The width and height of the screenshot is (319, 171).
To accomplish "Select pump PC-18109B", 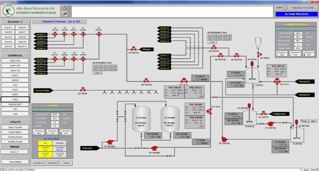I will [155, 148].
